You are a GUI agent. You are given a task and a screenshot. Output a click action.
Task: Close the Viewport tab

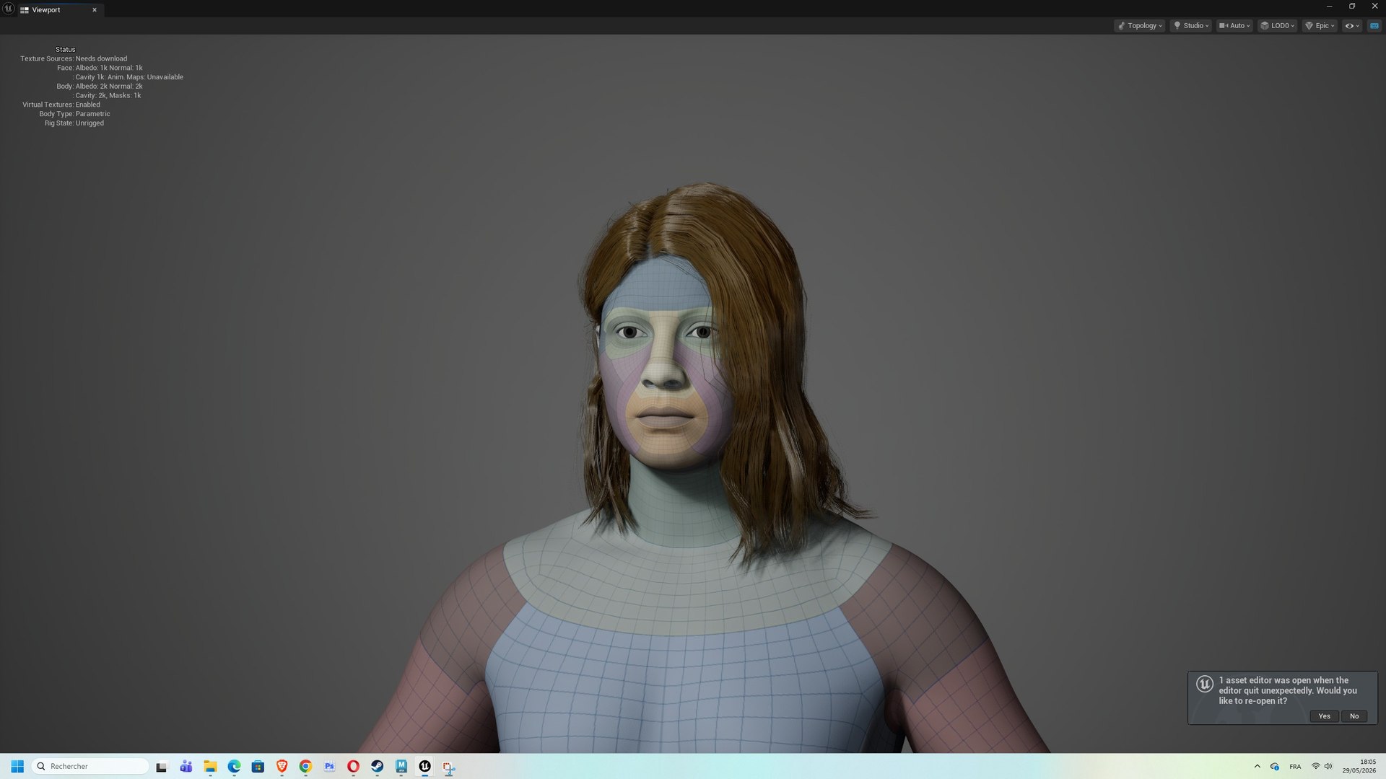coord(95,10)
